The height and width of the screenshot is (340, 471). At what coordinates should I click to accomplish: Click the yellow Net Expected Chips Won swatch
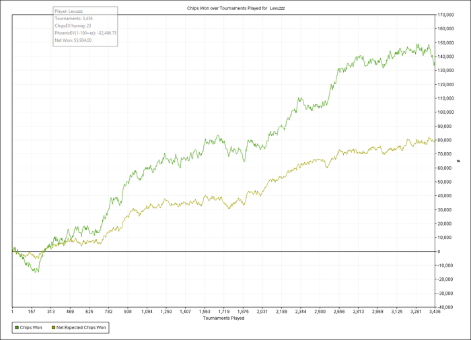[53, 327]
